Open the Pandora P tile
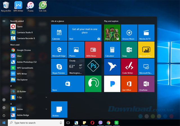Viewport: 180px width, 126px height. pos(112,84)
